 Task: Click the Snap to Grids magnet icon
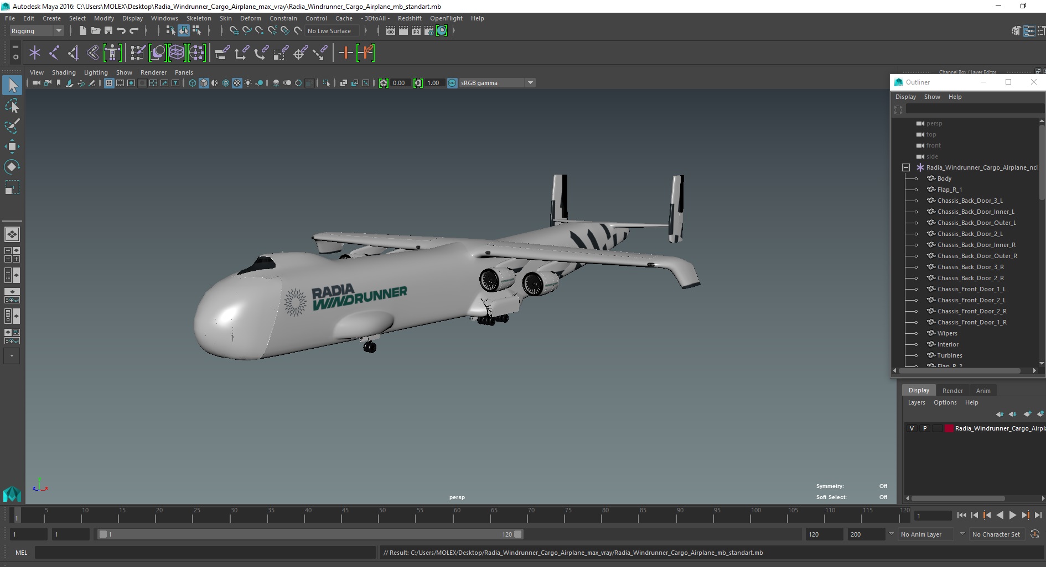(x=234, y=31)
